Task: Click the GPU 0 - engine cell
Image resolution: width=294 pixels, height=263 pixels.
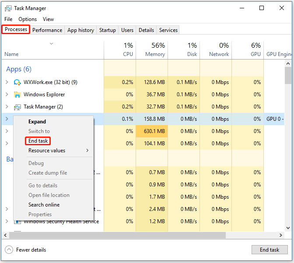Action: point(275,119)
